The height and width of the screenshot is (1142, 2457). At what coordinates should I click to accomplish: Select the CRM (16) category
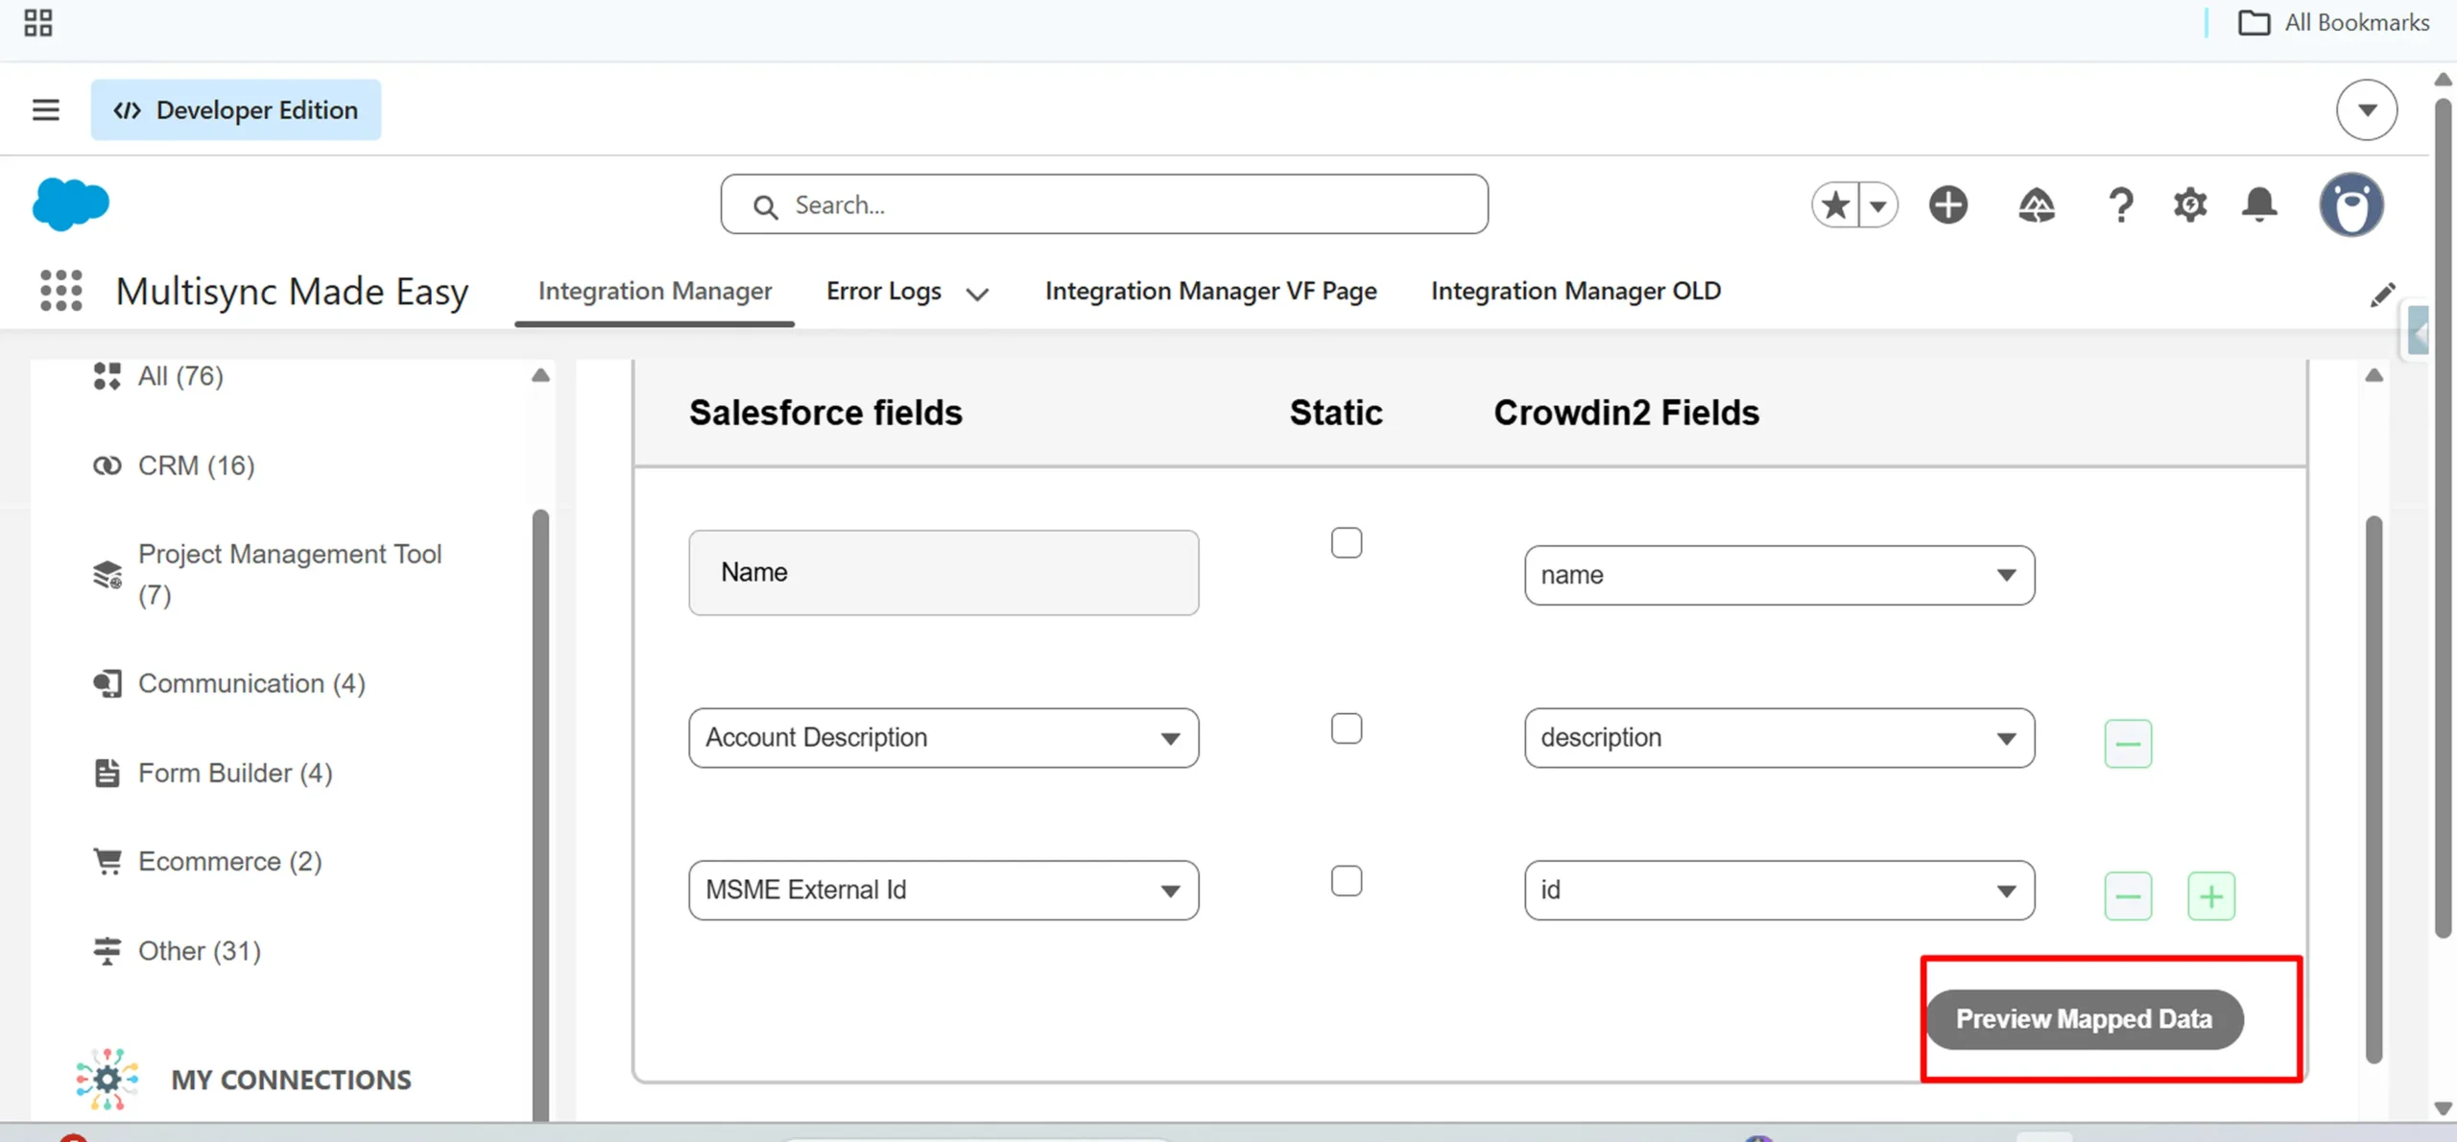(196, 465)
